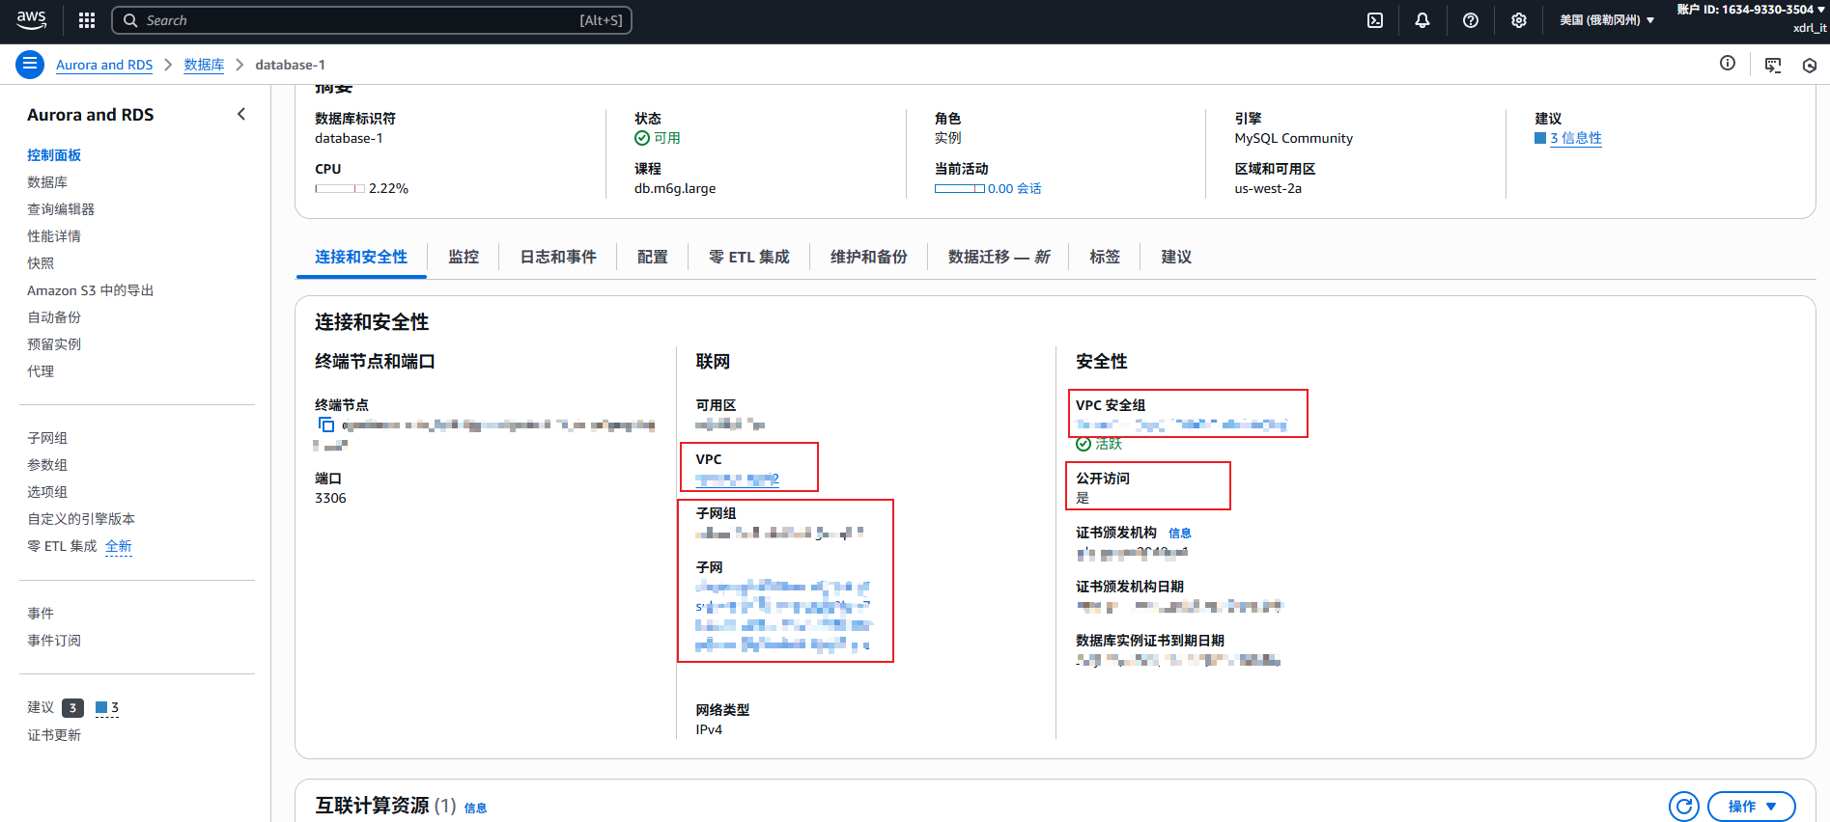Open 零 ETL 集成 sidebar item
Image resolution: width=1830 pixels, height=822 pixels.
click(x=62, y=546)
